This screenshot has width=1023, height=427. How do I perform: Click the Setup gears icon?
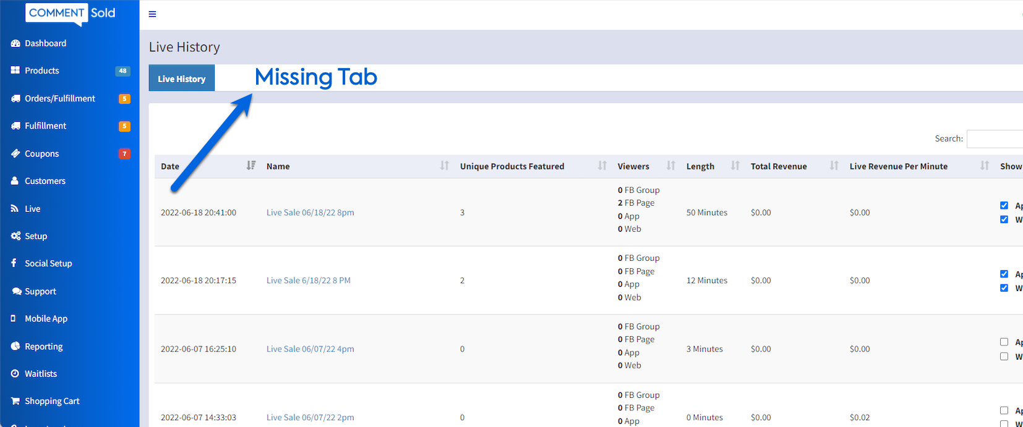pos(15,236)
